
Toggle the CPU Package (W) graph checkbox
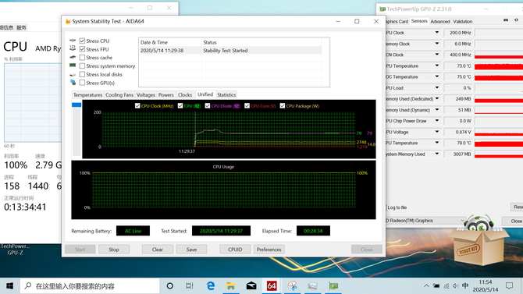click(x=283, y=105)
